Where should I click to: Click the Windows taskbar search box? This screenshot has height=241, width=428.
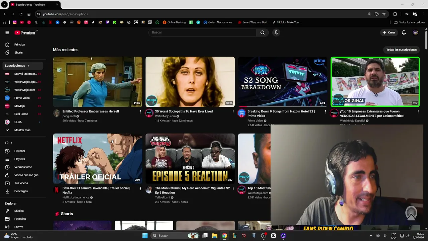pyautogui.click(x=175, y=236)
